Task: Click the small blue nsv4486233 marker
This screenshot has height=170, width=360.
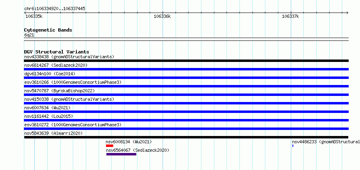Action: [293, 146]
